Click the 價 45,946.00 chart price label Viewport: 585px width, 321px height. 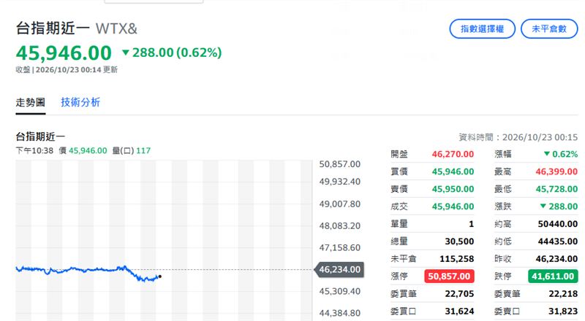(83, 151)
